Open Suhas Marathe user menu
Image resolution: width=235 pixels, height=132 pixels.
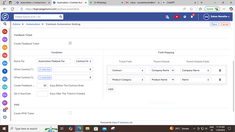tap(216, 17)
